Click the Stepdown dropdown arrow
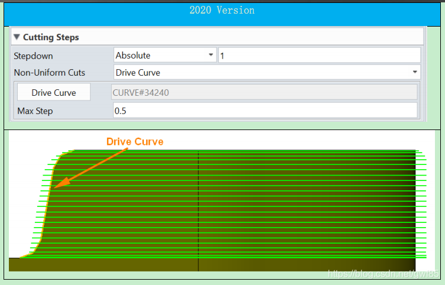The height and width of the screenshot is (285, 445). coord(211,56)
